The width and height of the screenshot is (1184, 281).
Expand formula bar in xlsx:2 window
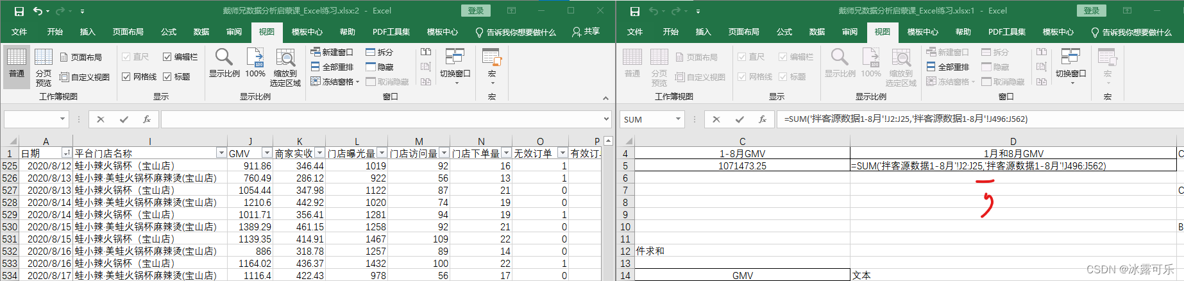point(606,119)
